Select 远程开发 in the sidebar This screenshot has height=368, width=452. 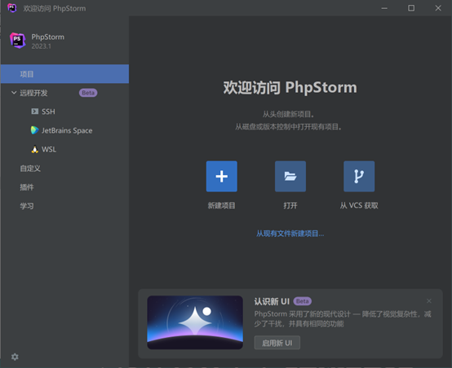tap(64, 93)
